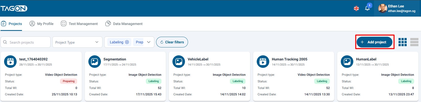
Task: Open the notifications bell
Action: click(367, 8)
